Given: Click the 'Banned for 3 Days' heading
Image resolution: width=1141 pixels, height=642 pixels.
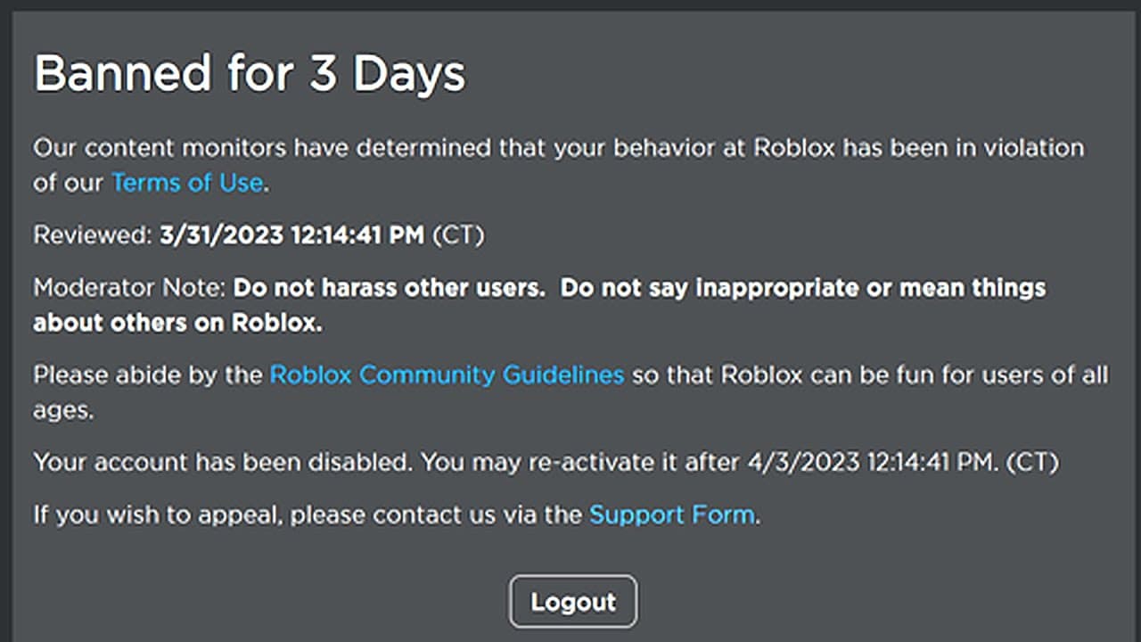Looking at the screenshot, I should (250, 74).
